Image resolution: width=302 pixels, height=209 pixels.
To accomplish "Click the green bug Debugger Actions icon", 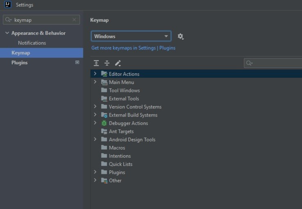I will coord(104,123).
